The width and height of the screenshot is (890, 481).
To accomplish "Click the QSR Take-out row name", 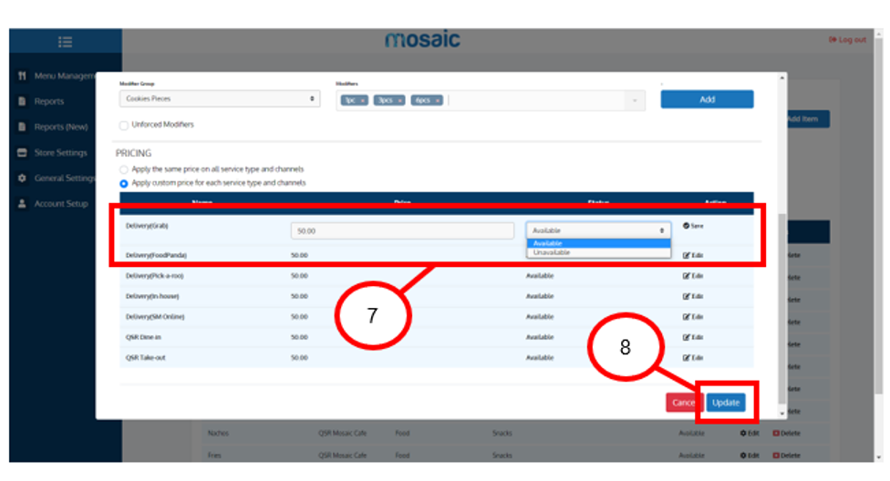I will 145,357.
